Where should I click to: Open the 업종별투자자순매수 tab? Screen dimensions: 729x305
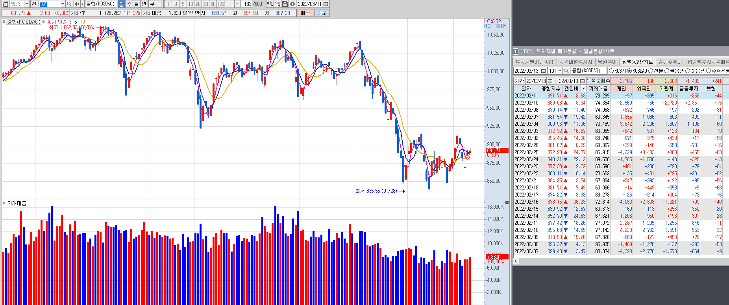tap(707, 62)
